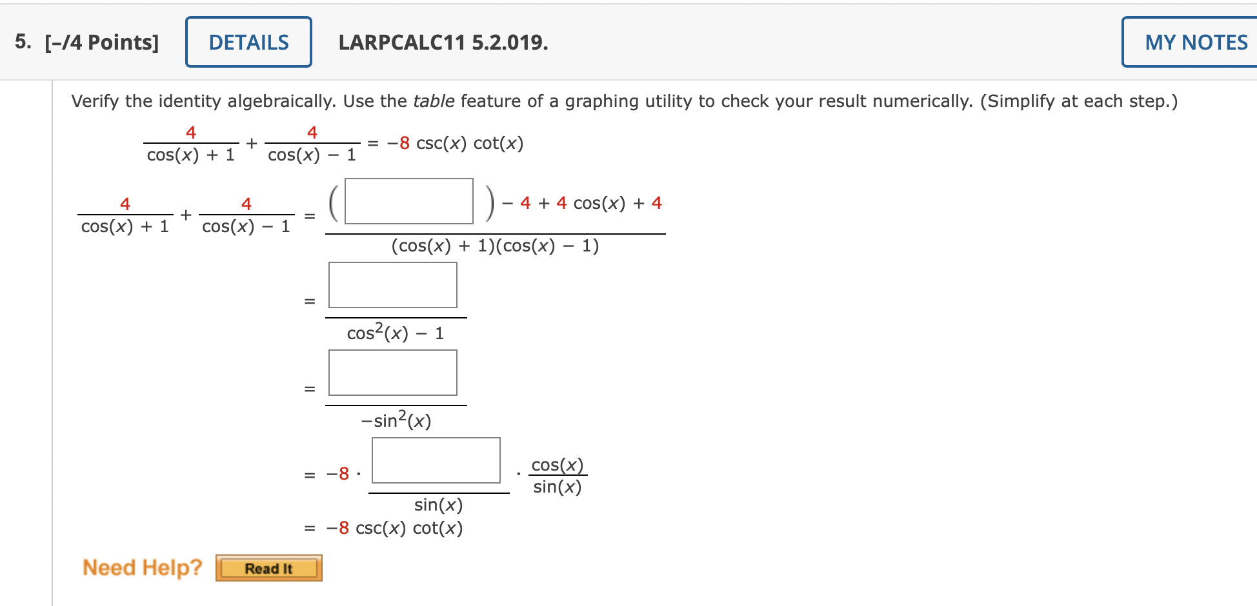Click the Need Help? label
This screenshot has width=1257, height=606.
tap(142, 566)
